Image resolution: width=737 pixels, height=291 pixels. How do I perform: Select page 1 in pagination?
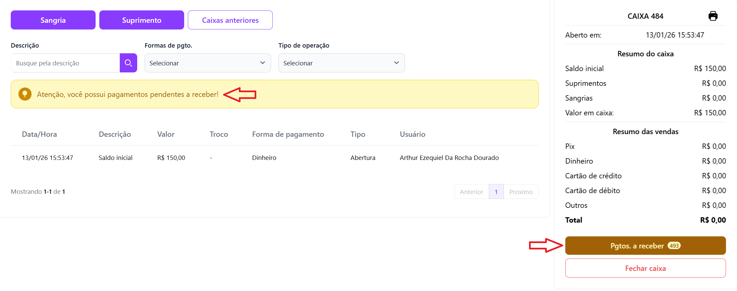click(x=496, y=192)
